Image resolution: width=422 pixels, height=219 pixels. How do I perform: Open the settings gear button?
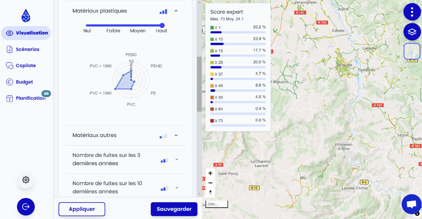(x=26, y=180)
